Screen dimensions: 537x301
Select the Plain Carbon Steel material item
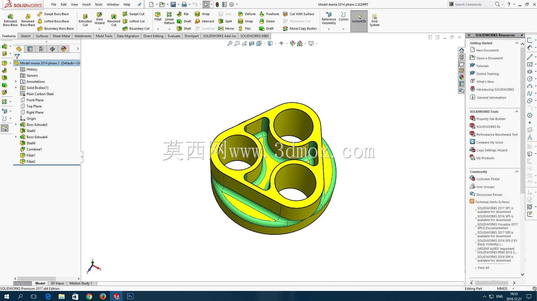point(40,94)
